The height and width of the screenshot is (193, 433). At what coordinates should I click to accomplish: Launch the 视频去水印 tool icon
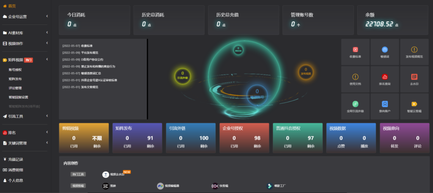[105, 174]
